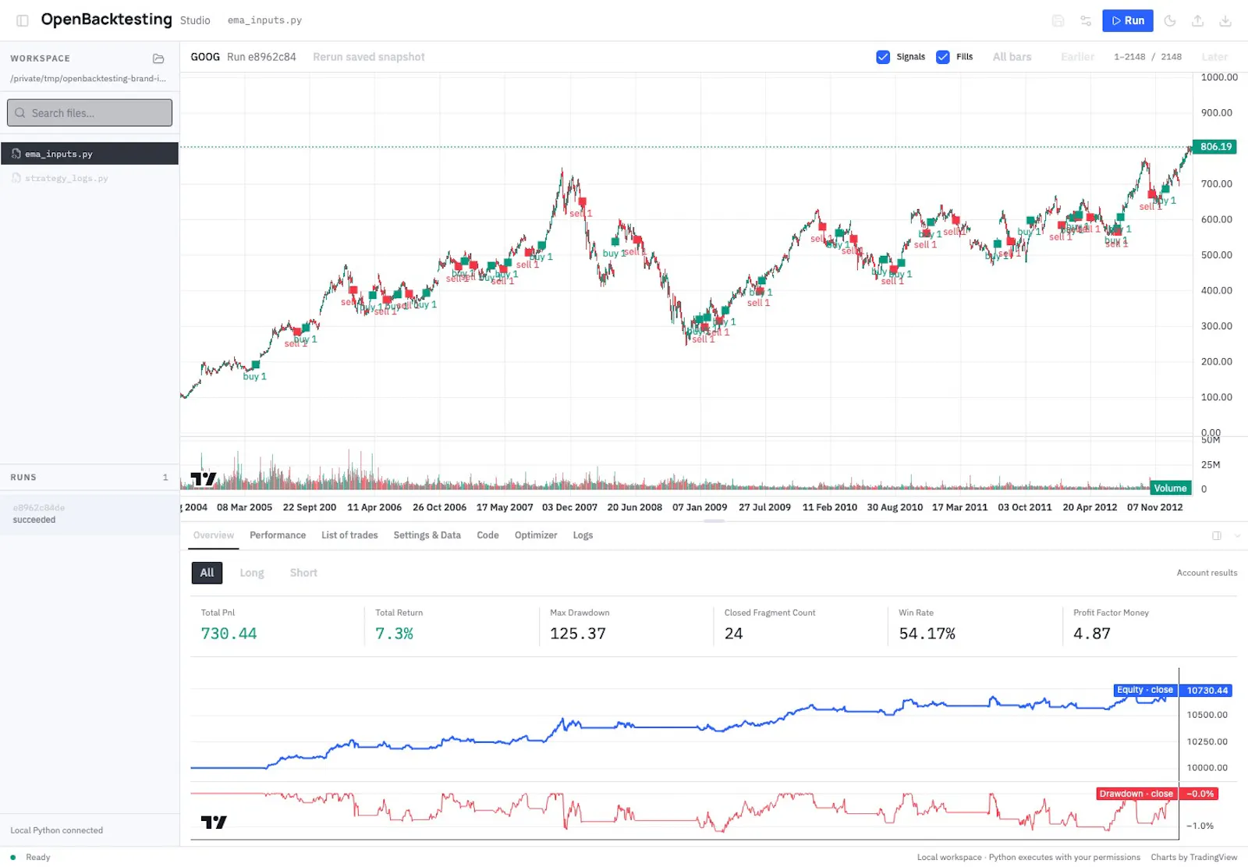Toggle bottom panel layout icon
Viewport: 1248px width, 867px height.
pyautogui.click(x=1217, y=535)
